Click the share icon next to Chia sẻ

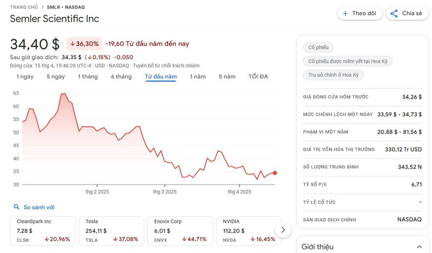[394, 13]
